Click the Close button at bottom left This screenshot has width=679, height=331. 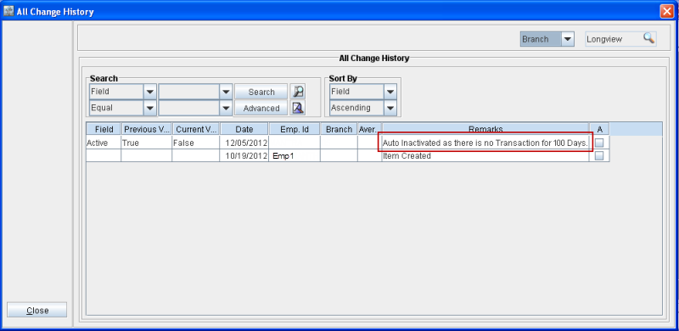click(37, 310)
